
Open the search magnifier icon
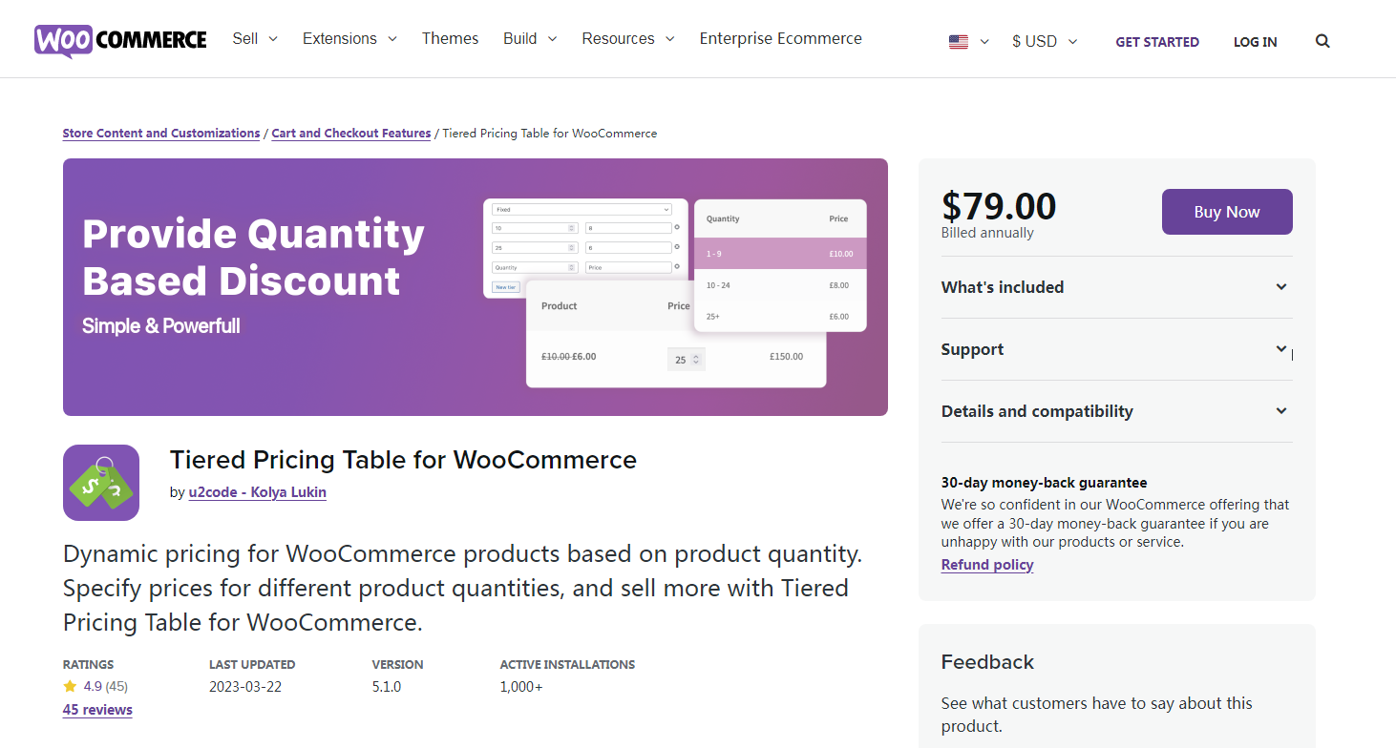1322,41
